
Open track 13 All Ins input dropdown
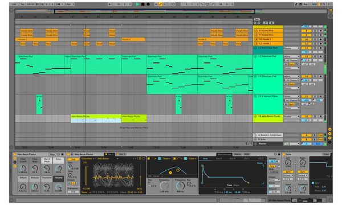tap(292, 56)
